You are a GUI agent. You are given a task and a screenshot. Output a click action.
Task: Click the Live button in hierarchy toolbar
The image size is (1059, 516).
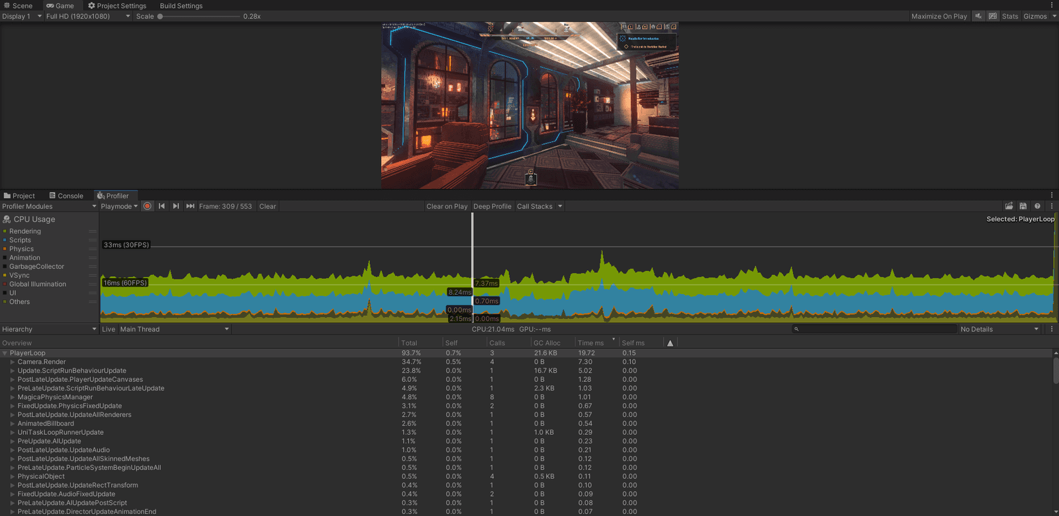109,329
